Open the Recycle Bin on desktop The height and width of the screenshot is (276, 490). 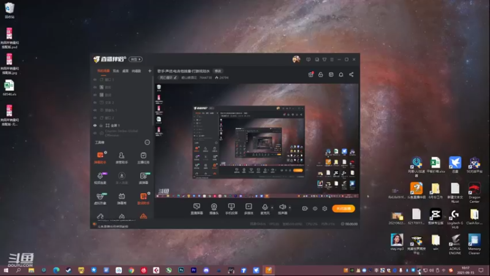(9, 10)
